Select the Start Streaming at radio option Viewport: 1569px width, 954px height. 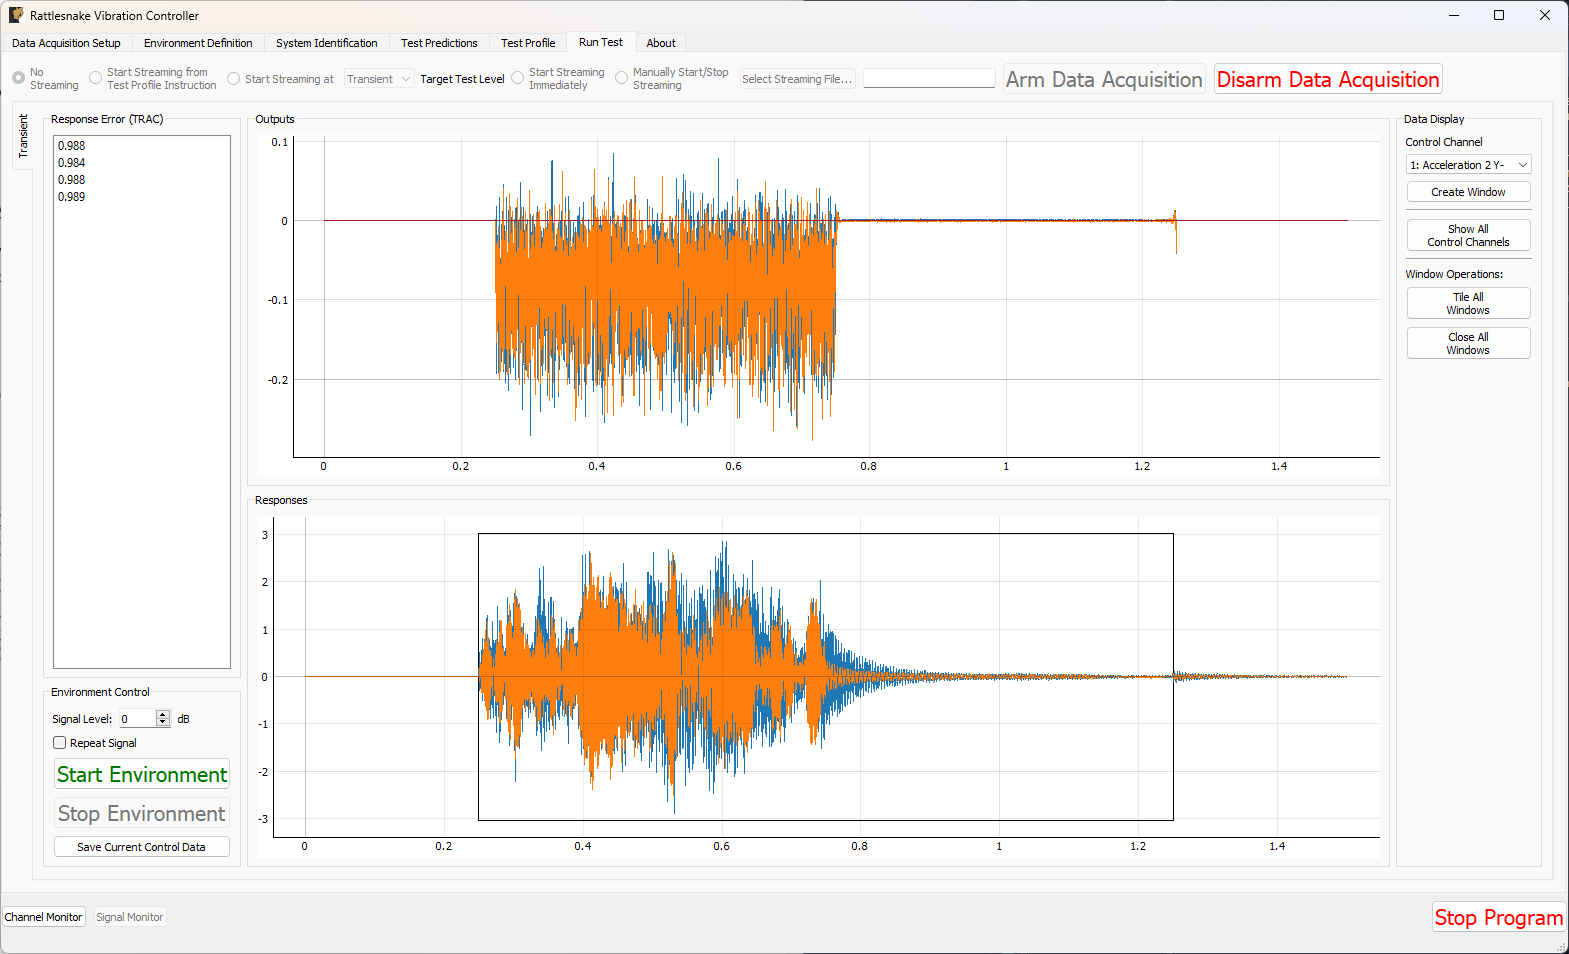234,79
